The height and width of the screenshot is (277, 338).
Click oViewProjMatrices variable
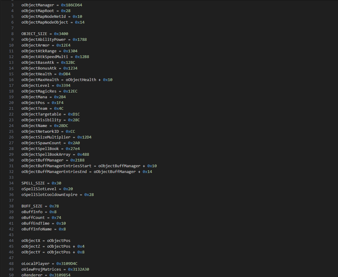click(41, 269)
